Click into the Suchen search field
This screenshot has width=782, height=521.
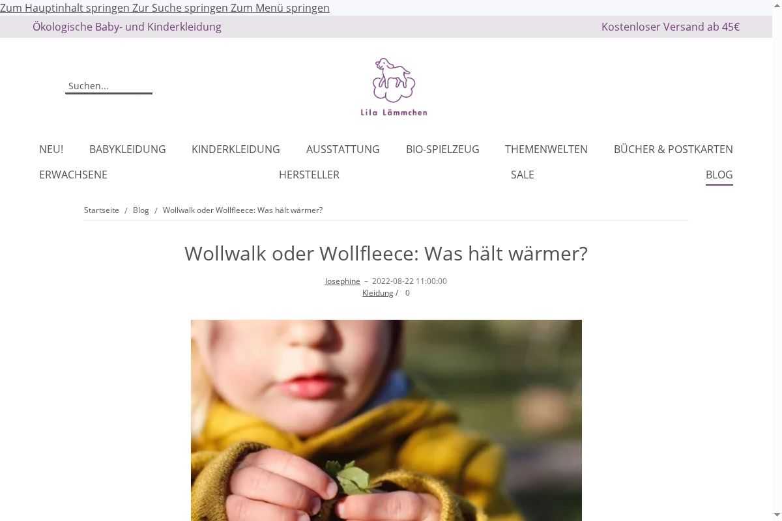(x=109, y=86)
